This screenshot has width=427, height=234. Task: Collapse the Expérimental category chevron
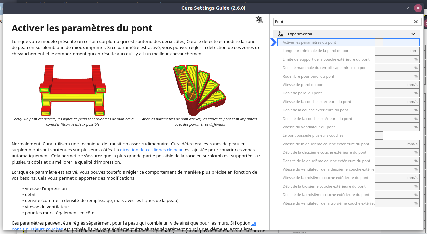[413, 34]
